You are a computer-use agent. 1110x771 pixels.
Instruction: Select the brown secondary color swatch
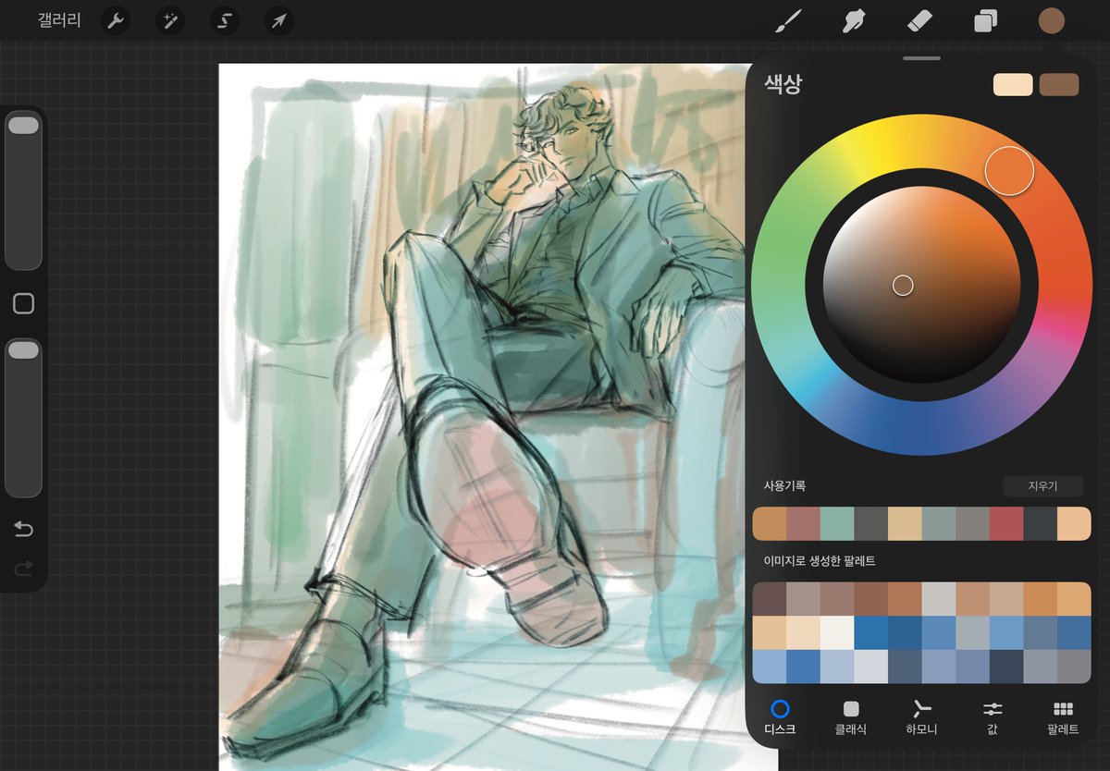pyautogui.click(x=1059, y=84)
